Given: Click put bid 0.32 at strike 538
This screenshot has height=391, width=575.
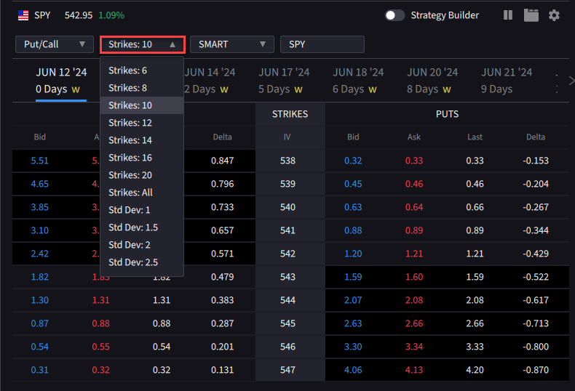Looking at the screenshot, I should [x=353, y=161].
